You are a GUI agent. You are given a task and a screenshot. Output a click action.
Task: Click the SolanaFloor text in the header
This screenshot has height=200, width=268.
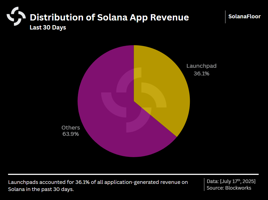(x=244, y=17)
